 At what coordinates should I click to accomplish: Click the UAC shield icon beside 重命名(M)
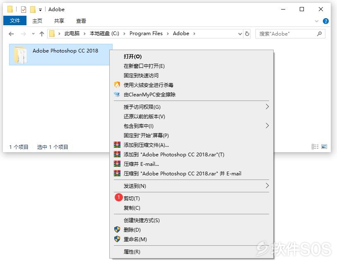(117, 239)
